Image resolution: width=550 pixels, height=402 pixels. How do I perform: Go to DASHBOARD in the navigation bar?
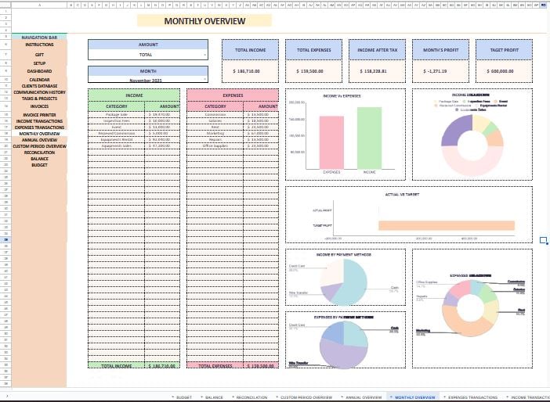pos(39,71)
